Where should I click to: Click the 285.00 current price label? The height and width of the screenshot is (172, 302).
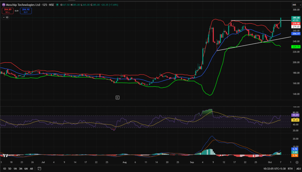(x=296, y=18)
